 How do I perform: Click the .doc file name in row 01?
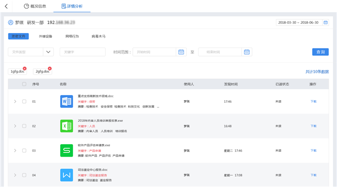coord(95,96)
